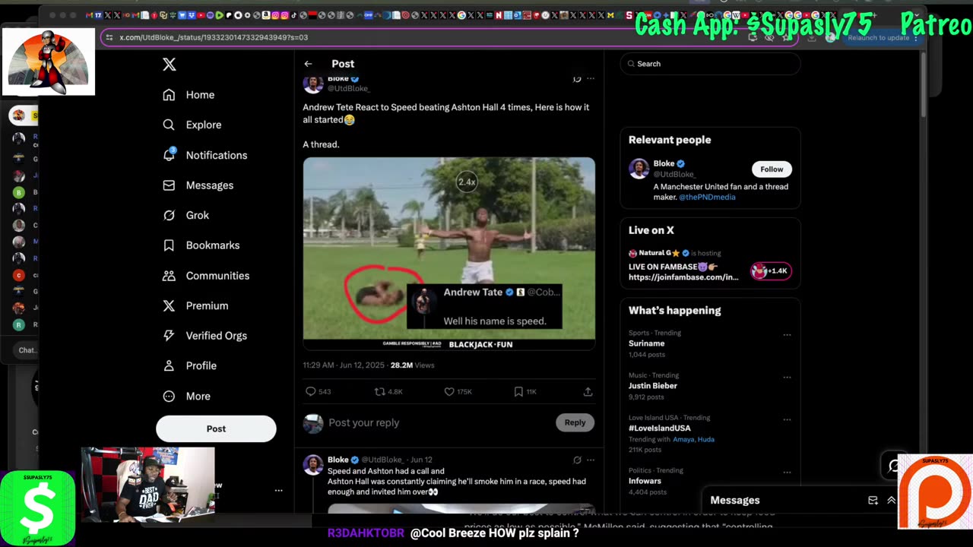Open the @thePNDmedia link
The height and width of the screenshot is (547, 973).
pos(707,197)
